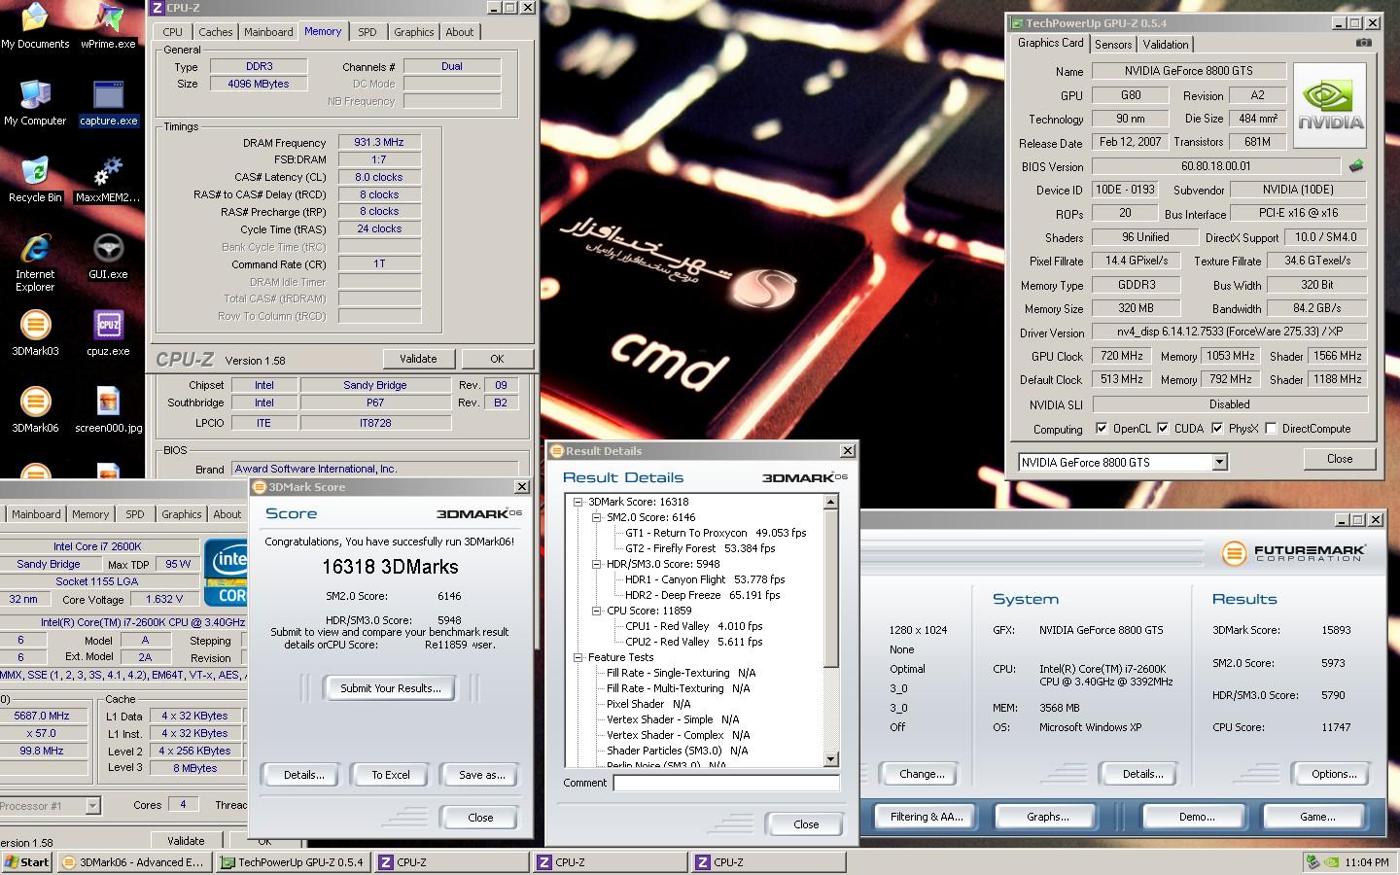Image resolution: width=1400 pixels, height=875 pixels.
Task: Open the Processor #1 selection dropdown
Action: [x=92, y=806]
